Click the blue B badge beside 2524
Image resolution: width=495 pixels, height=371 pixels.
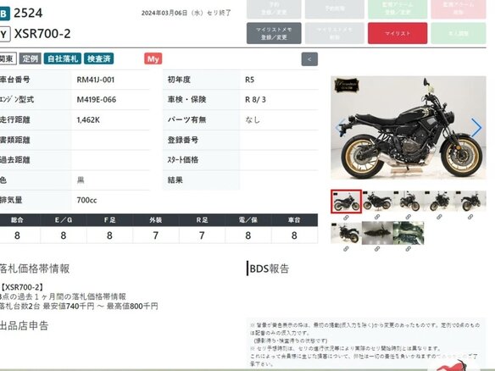pos(3,14)
